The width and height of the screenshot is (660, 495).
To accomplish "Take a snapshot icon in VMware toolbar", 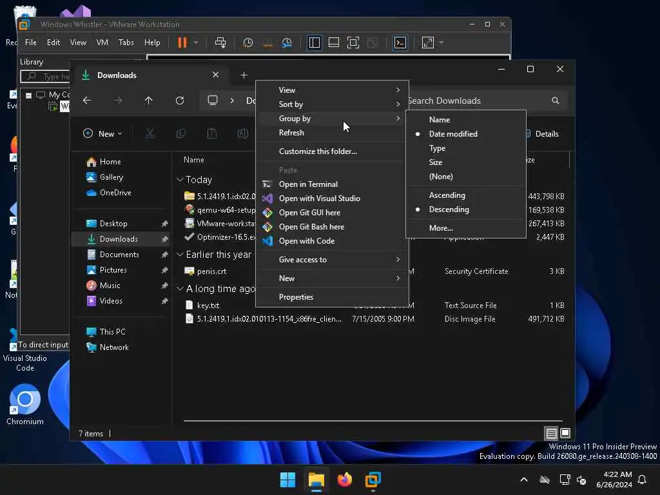I will coord(248,43).
